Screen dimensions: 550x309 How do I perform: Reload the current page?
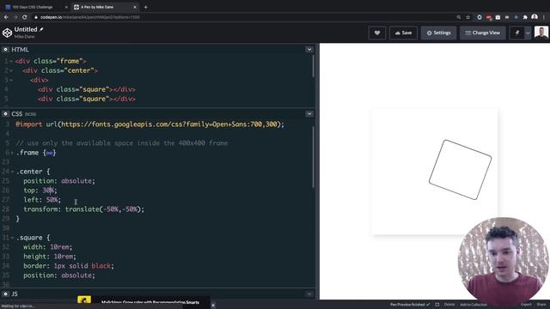tap(25, 17)
